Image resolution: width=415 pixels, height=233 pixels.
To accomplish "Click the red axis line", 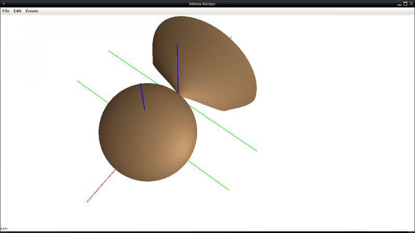I will (x=101, y=185).
